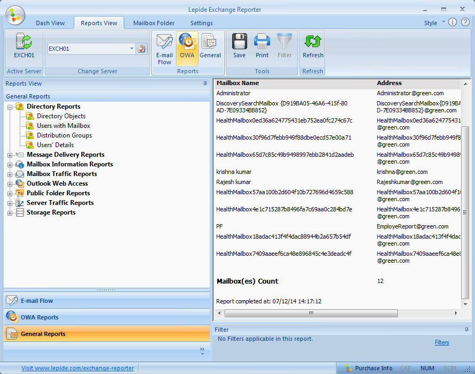
Task: Click the vertical scrollbar thumb
Action: (x=465, y=212)
